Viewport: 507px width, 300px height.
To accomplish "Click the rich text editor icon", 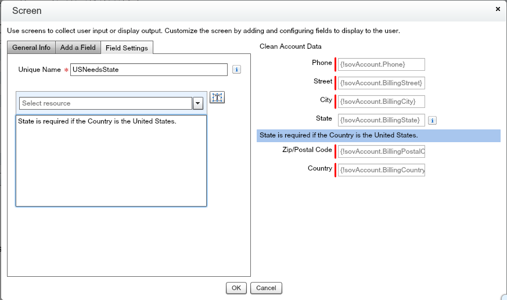I will tap(217, 97).
